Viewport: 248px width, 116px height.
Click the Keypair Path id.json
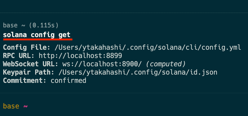[x=138, y=72]
